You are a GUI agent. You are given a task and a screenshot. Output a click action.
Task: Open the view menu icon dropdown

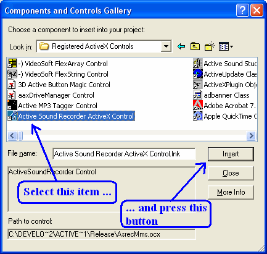[x=226, y=46]
